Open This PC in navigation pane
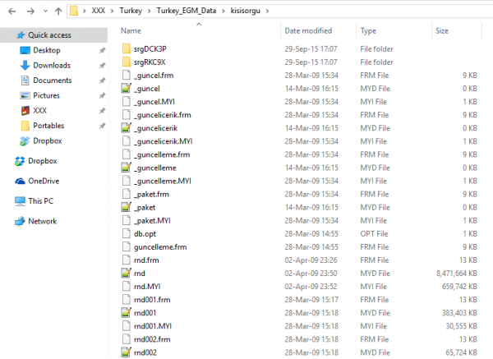This screenshot has width=493, height=359. pyautogui.click(x=39, y=200)
